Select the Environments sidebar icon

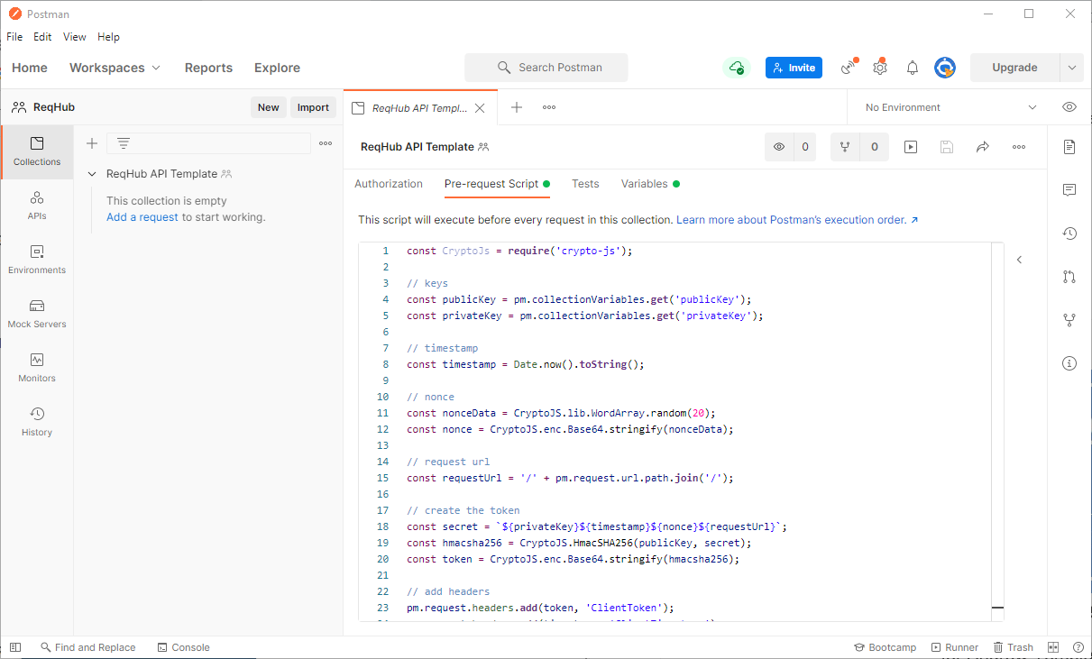pos(36,260)
